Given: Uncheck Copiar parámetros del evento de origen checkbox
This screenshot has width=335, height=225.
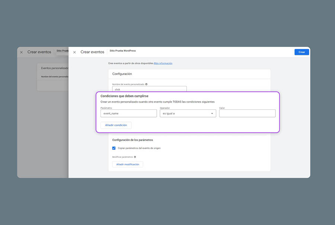Looking at the screenshot, I should (x=114, y=148).
